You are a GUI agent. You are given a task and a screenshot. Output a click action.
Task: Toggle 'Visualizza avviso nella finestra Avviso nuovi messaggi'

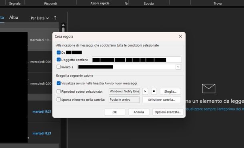pyautogui.click(x=58, y=83)
